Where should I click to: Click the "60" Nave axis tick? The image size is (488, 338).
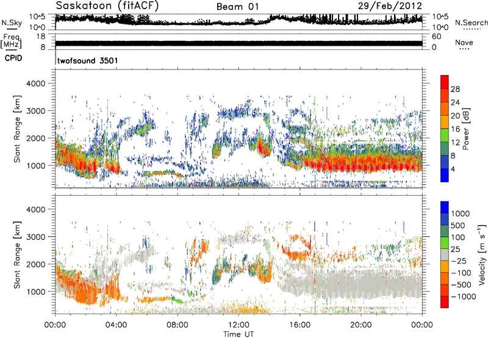click(x=436, y=37)
